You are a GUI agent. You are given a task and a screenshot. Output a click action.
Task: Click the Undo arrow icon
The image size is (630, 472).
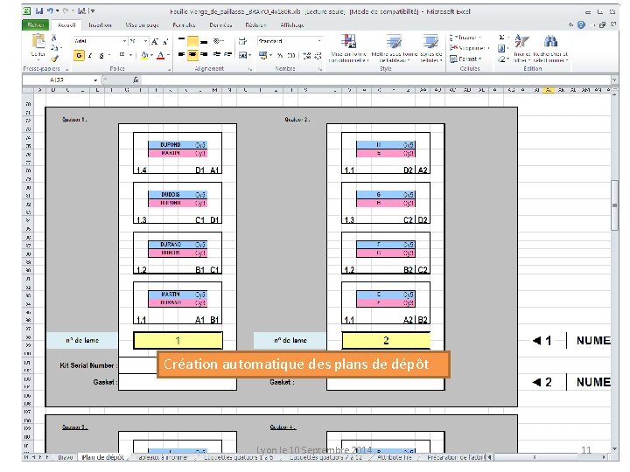(50, 11)
